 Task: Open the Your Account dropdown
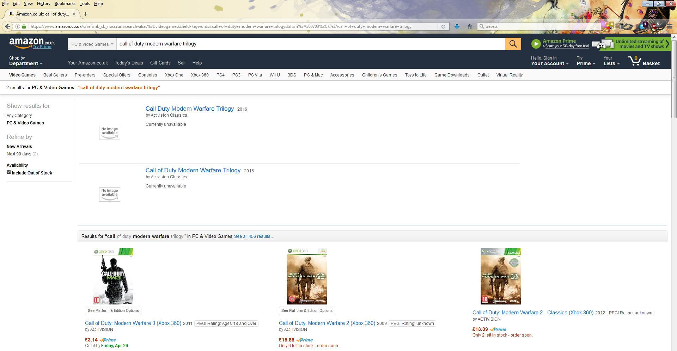pyautogui.click(x=549, y=61)
